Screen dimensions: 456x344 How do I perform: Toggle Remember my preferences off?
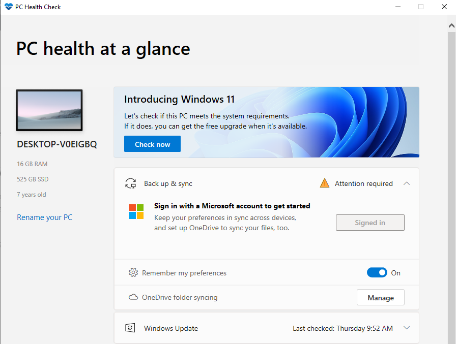tap(377, 272)
